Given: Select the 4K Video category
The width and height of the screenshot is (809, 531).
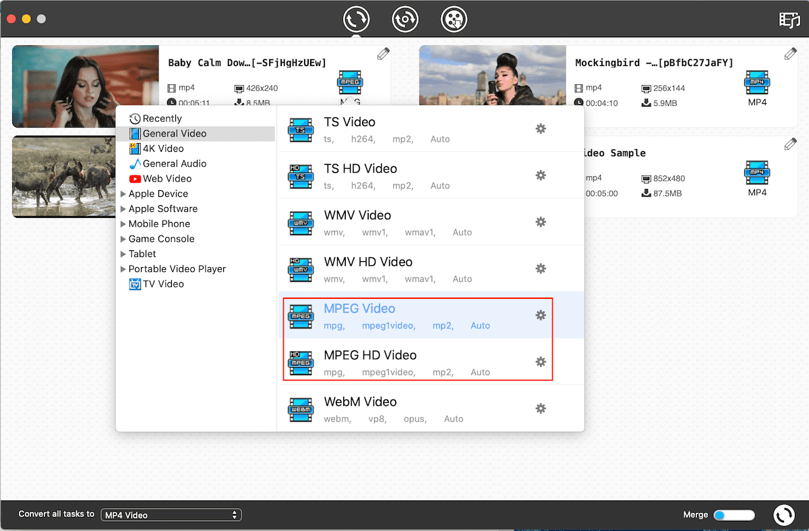Looking at the screenshot, I should point(162,148).
